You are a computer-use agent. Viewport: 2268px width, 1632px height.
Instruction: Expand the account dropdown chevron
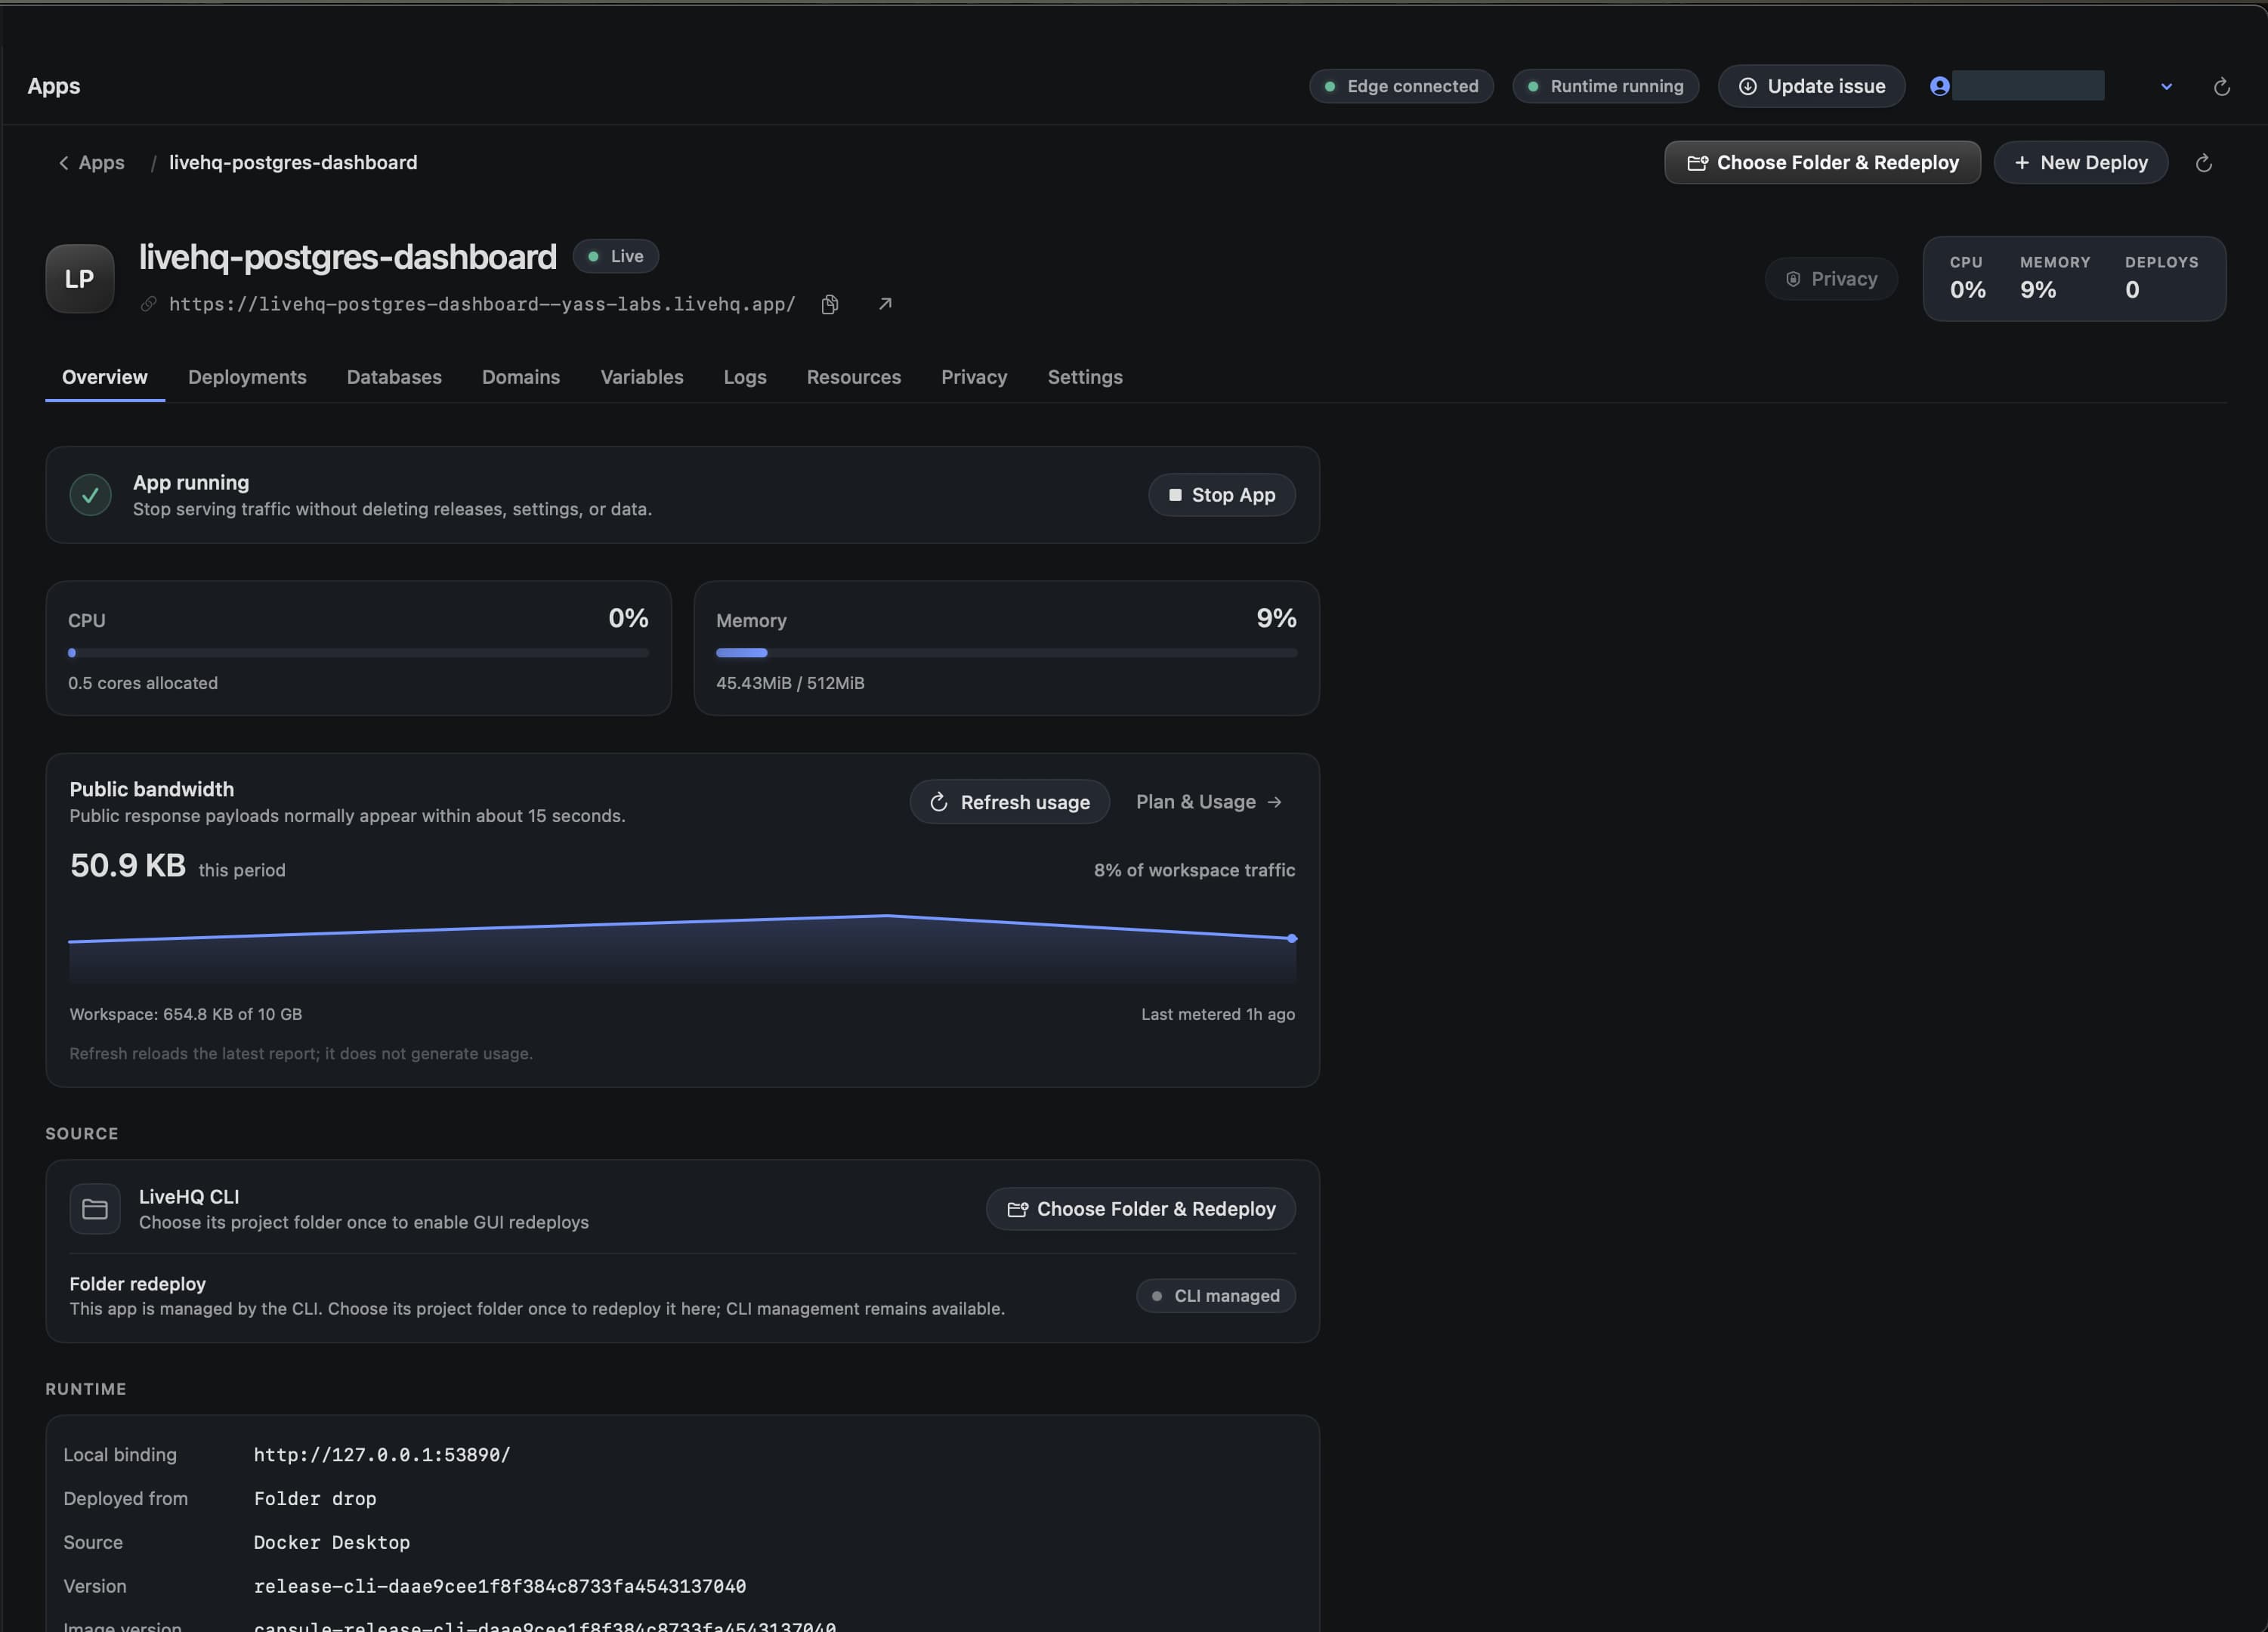(2166, 87)
